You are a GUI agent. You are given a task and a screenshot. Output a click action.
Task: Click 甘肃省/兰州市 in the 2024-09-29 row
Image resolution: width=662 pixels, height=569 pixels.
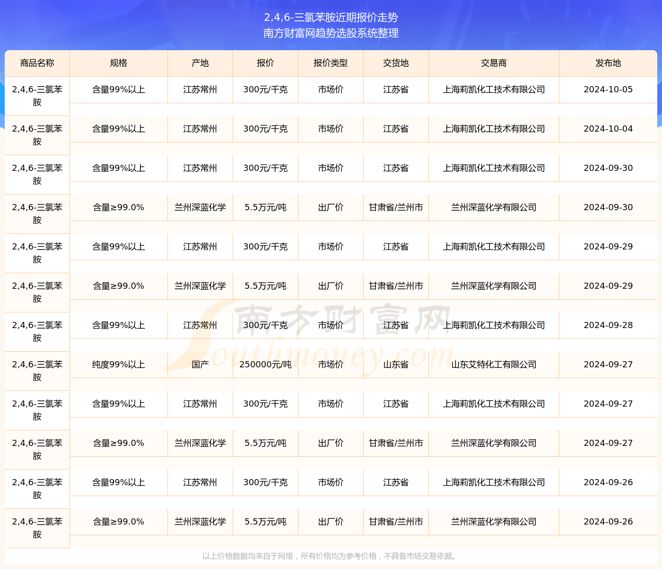(396, 286)
